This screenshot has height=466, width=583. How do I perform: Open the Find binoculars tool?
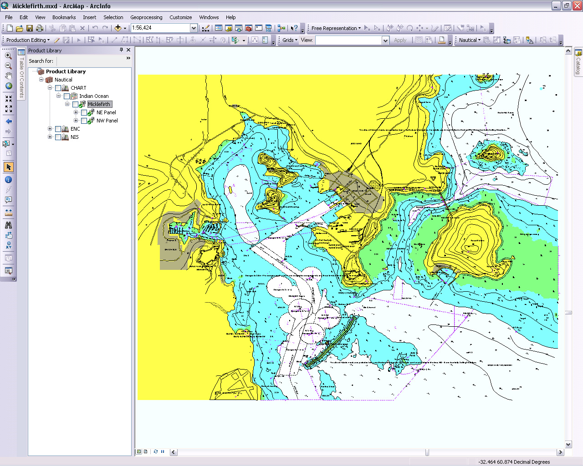click(x=8, y=225)
